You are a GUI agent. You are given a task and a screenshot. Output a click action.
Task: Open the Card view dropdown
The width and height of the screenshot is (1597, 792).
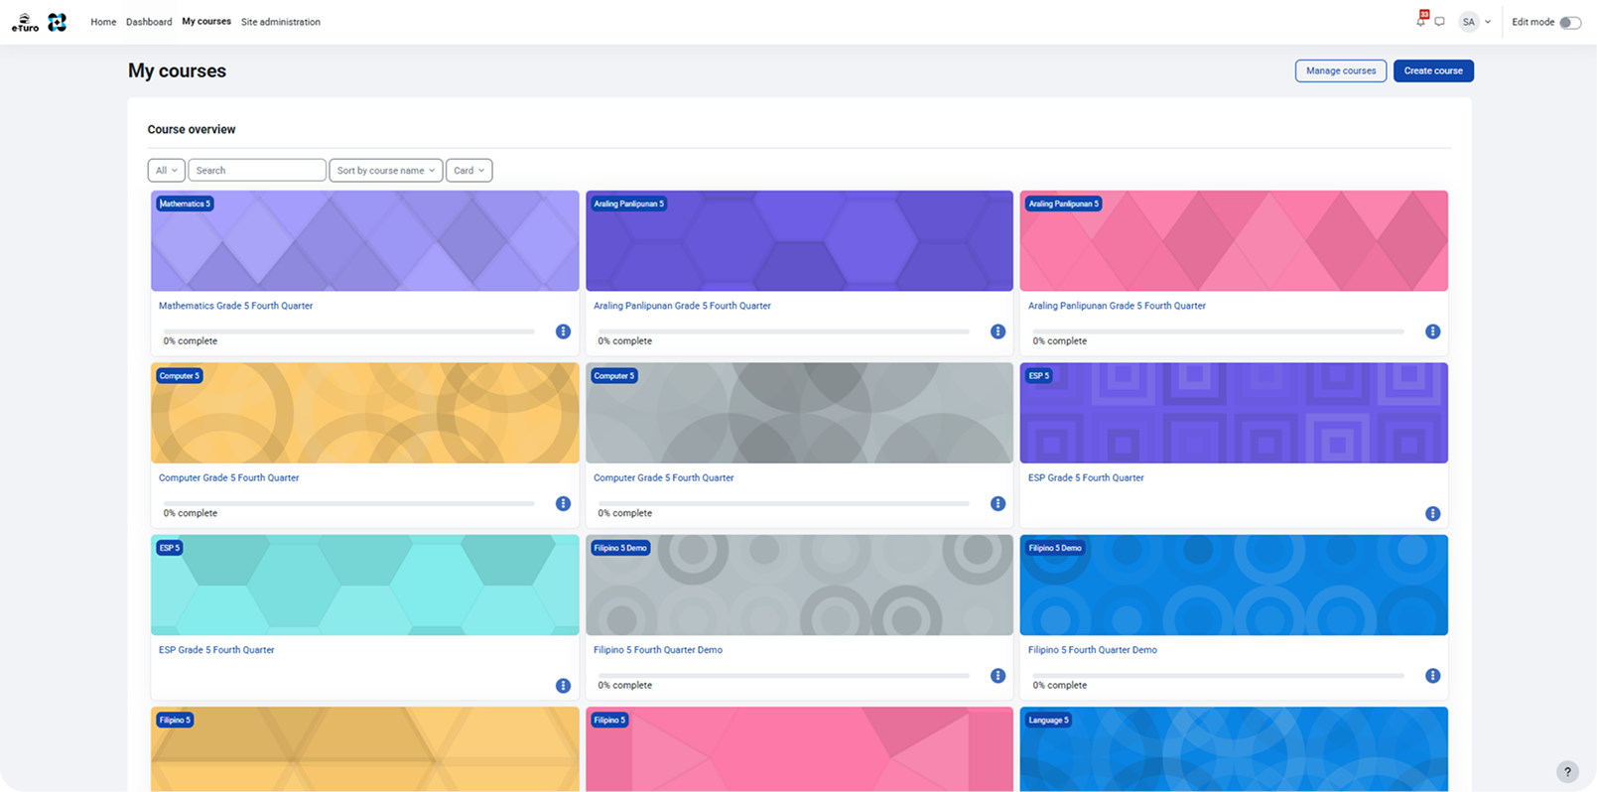tap(468, 171)
